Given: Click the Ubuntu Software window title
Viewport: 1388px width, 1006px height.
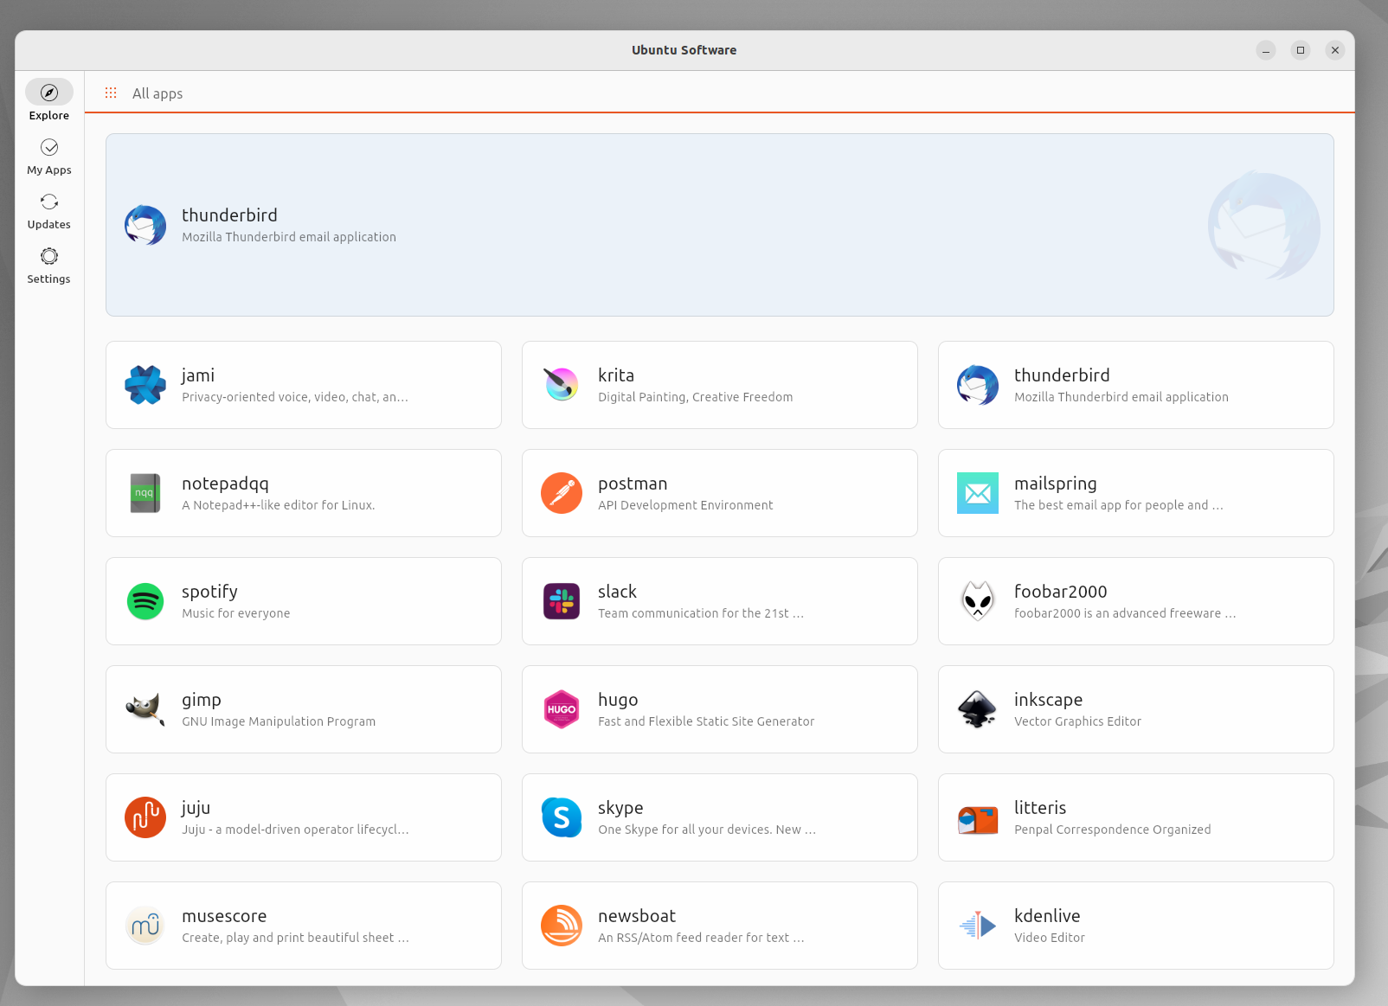Looking at the screenshot, I should (684, 50).
